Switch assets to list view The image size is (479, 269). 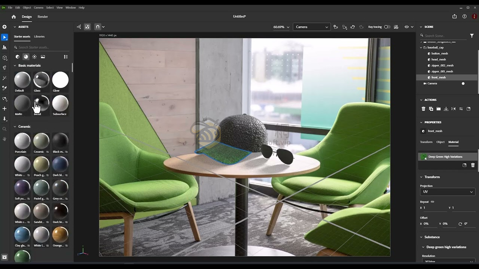coord(66,57)
